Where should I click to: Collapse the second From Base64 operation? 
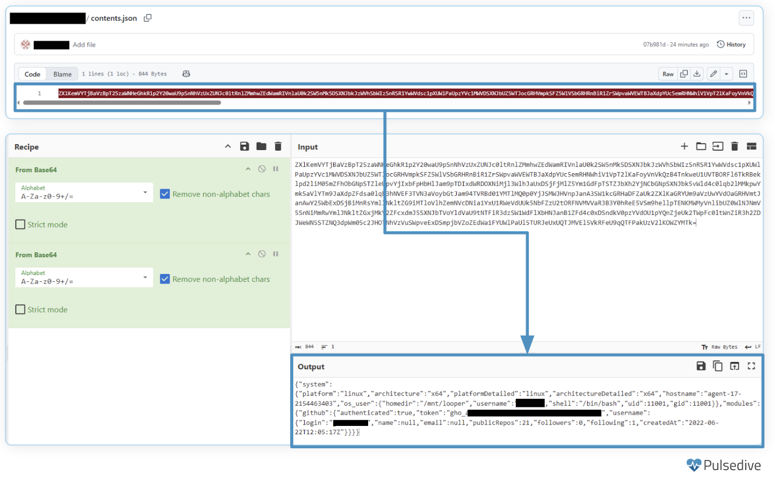click(x=248, y=254)
